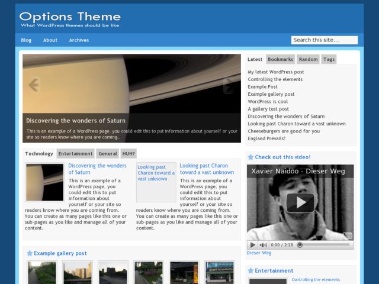Screen dimensions: 379x284
Task: Switch to the Bookmarks sidebar tab
Action: click(x=280, y=59)
